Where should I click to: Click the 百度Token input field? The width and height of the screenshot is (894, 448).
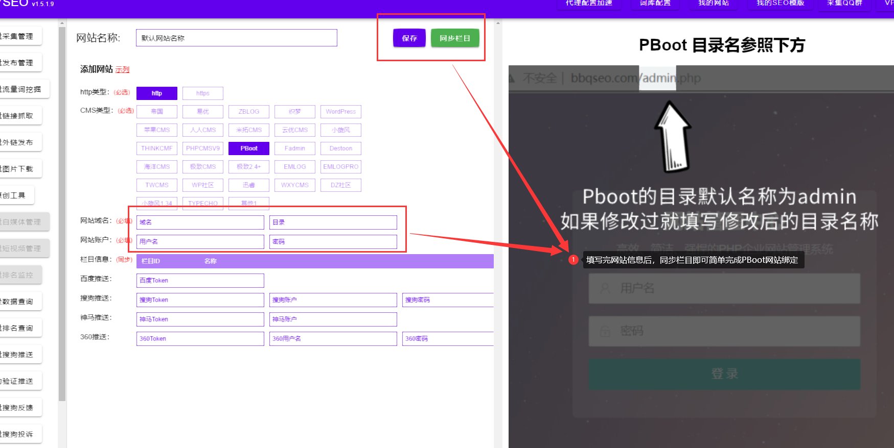tap(200, 281)
